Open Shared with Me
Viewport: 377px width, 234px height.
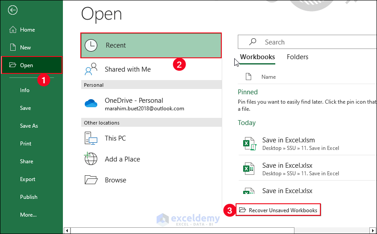pos(152,69)
